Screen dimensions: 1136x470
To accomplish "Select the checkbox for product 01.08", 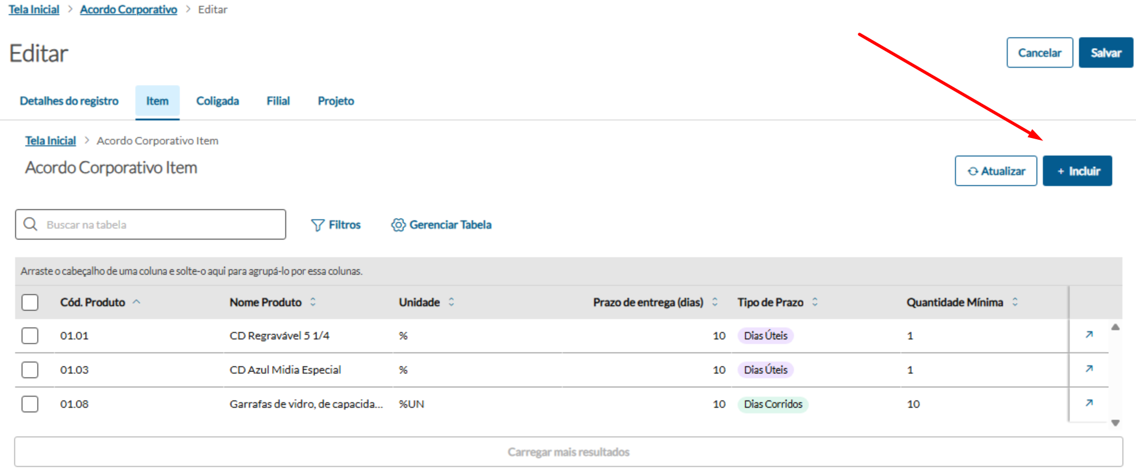I will pos(30,404).
